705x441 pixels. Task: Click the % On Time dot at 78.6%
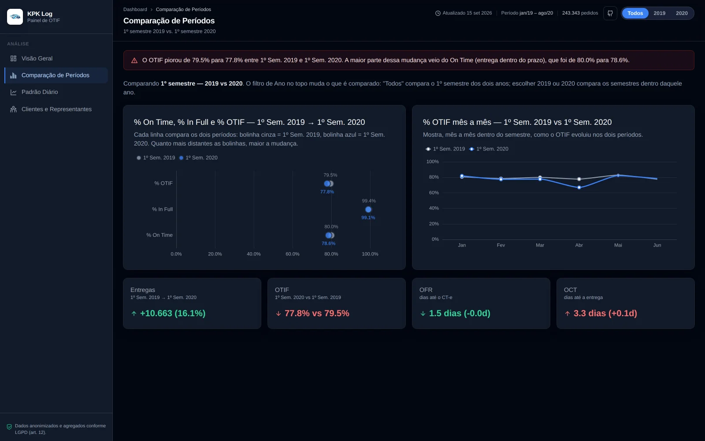328,235
